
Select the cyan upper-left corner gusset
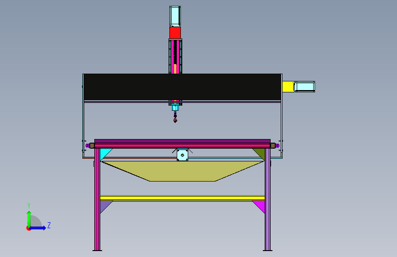104,153
